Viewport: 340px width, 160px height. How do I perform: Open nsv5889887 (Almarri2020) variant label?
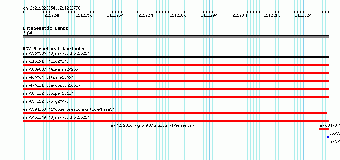[x=50, y=69]
